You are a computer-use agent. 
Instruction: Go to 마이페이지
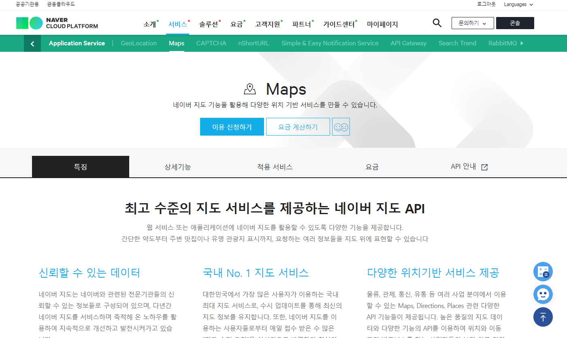coord(382,24)
